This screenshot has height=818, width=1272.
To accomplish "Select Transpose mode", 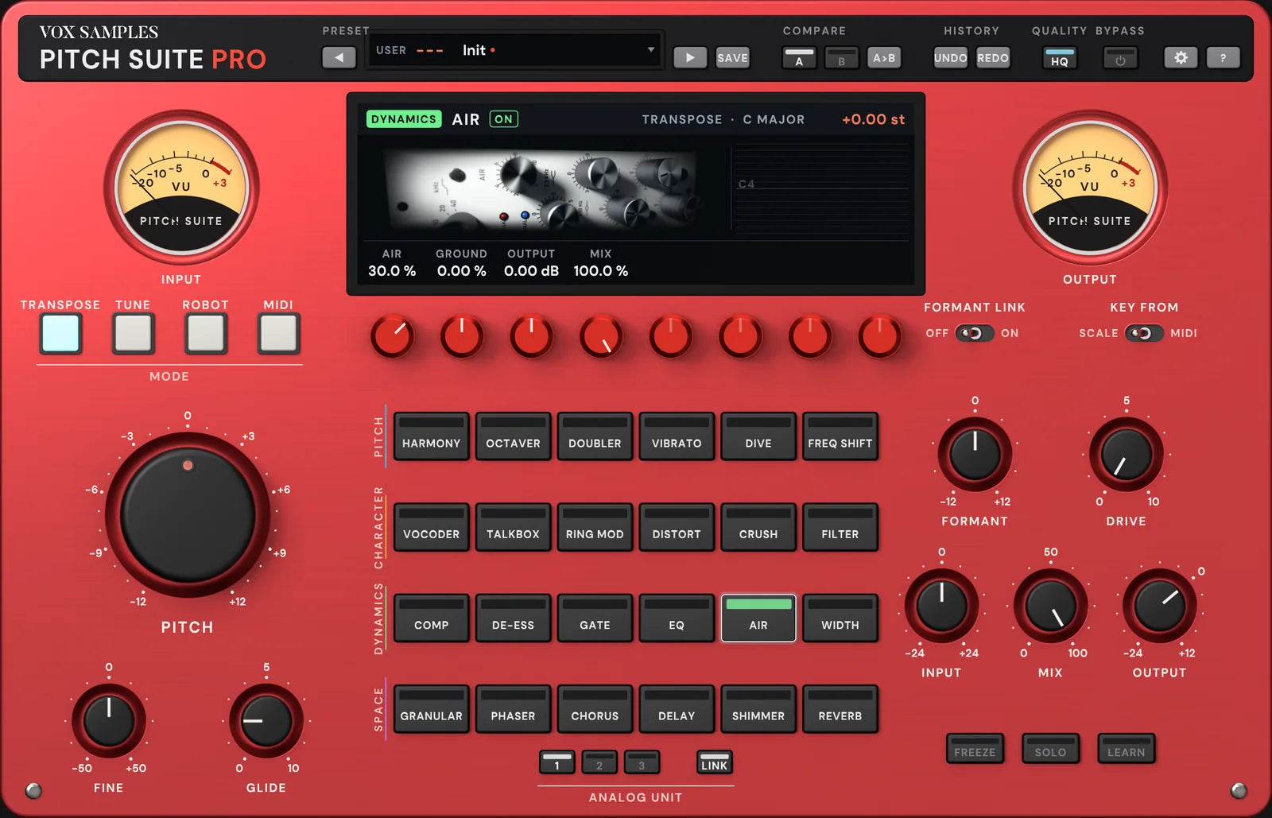I will click(x=60, y=333).
